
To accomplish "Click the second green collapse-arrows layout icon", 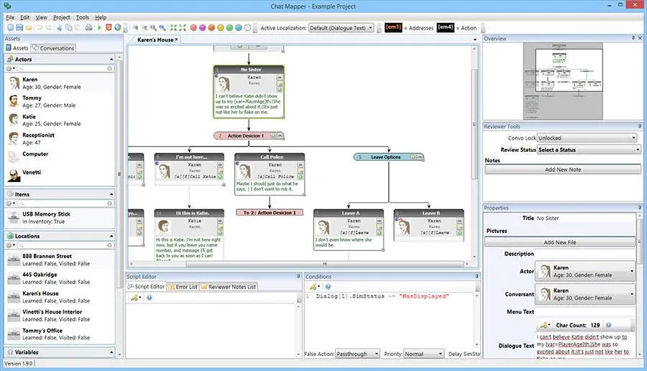I will 183,27.
